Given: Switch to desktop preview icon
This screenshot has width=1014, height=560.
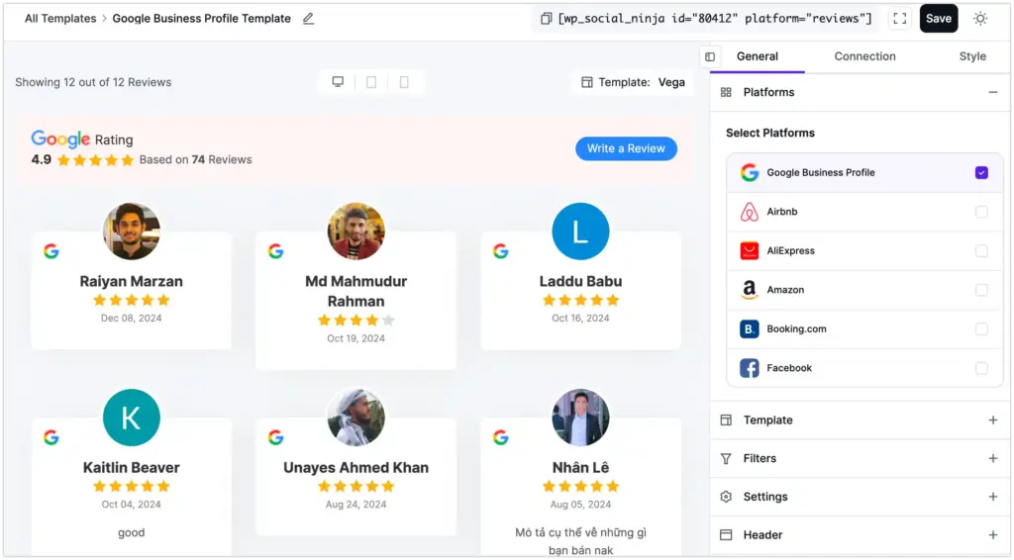Looking at the screenshot, I should [338, 82].
